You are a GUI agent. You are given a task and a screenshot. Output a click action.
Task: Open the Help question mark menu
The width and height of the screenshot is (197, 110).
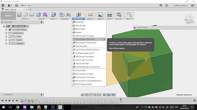coord(192,5)
